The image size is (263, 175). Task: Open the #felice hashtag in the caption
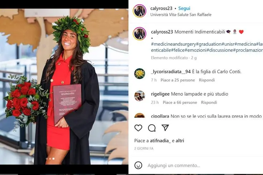[x=178, y=50]
